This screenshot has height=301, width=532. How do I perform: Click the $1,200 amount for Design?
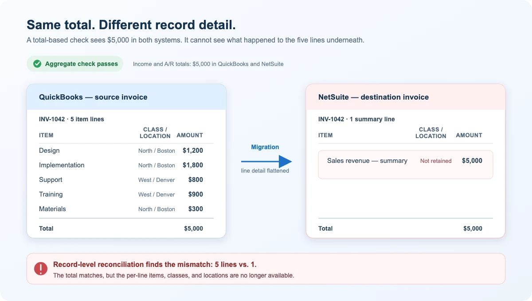tap(193, 150)
